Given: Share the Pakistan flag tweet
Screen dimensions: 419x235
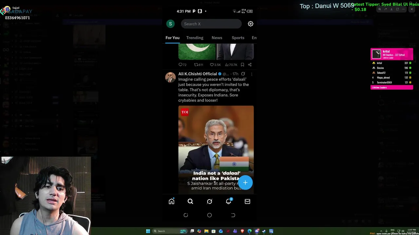Looking at the screenshot, I should [250, 65].
